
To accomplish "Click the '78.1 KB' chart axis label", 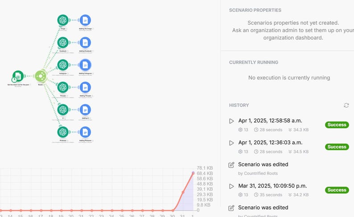I will 205,168.
